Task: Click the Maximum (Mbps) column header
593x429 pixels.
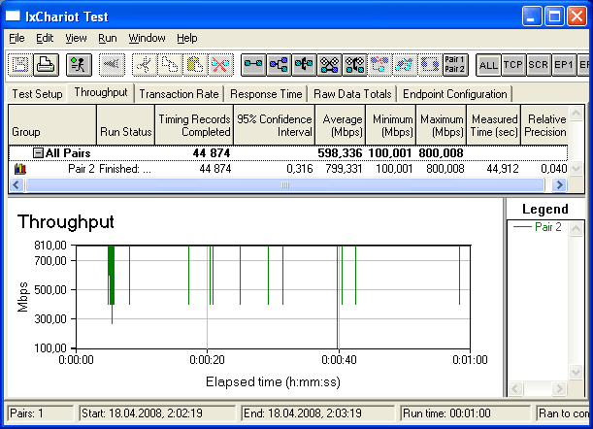Action: point(442,125)
